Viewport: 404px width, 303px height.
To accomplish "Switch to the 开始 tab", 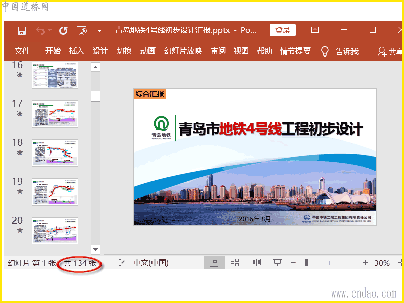I will tap(53, 51).
